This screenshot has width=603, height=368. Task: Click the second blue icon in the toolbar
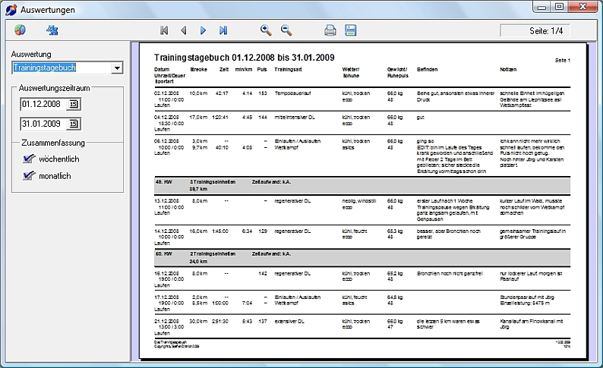point(52,30)
